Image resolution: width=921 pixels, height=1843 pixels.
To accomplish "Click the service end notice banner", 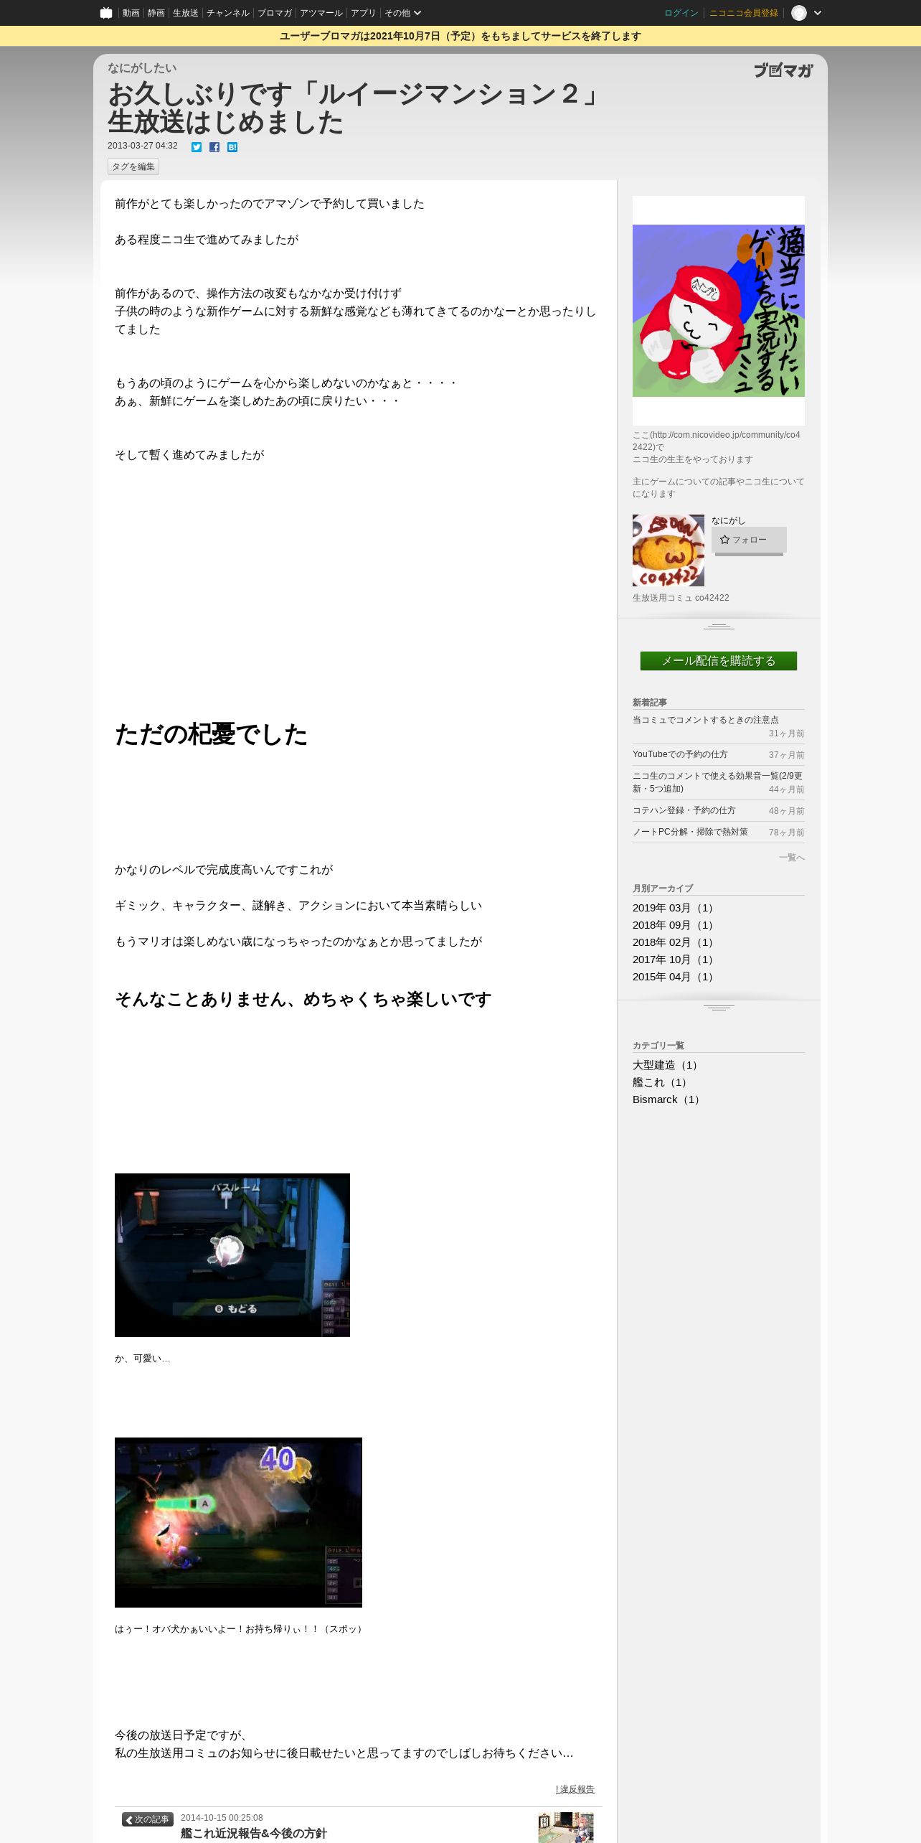I will pyautogui.click(x=461, y=36).
